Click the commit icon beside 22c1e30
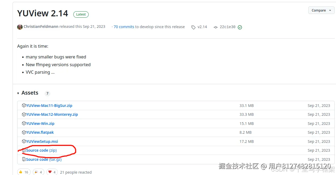The width and height of the screenshot is (336, 175). tap(215, 27)
